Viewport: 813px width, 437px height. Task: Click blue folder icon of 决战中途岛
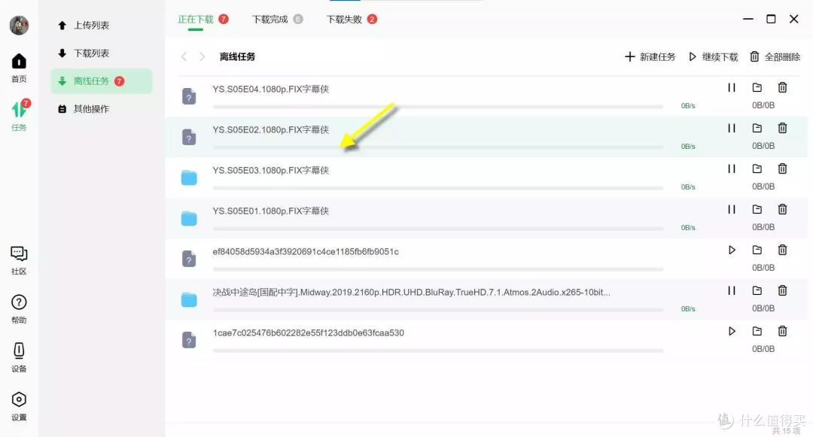(189, 299)
